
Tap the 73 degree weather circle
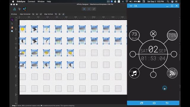(134, 35)
